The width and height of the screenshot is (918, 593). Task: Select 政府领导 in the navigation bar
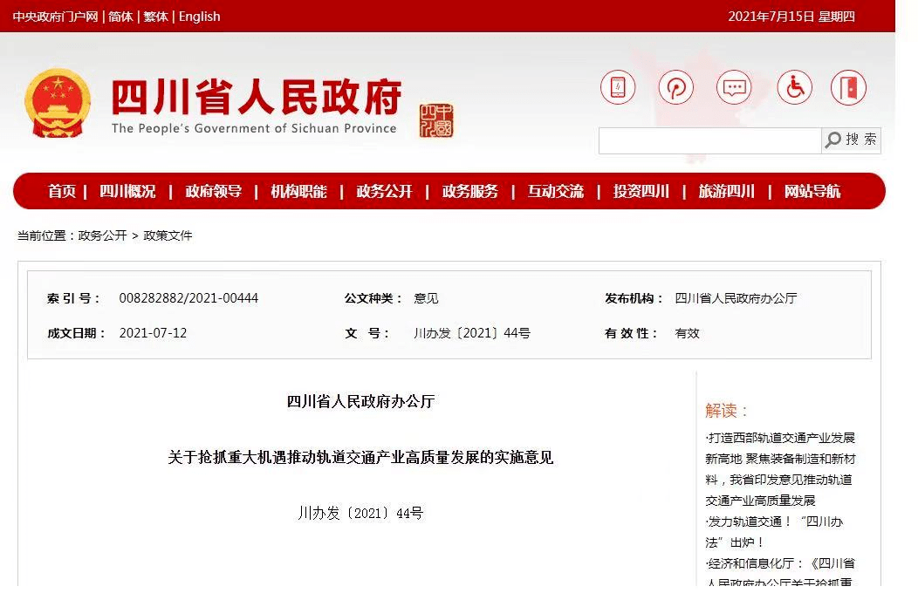pos(213,192)
